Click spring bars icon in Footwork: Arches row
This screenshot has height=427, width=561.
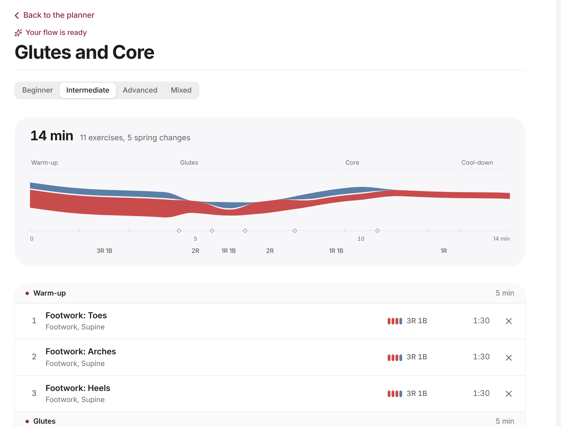click(x=395, y=357)
